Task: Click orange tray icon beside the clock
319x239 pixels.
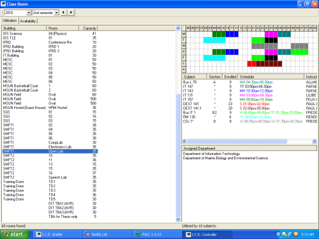Action: [x=295, y=235]
